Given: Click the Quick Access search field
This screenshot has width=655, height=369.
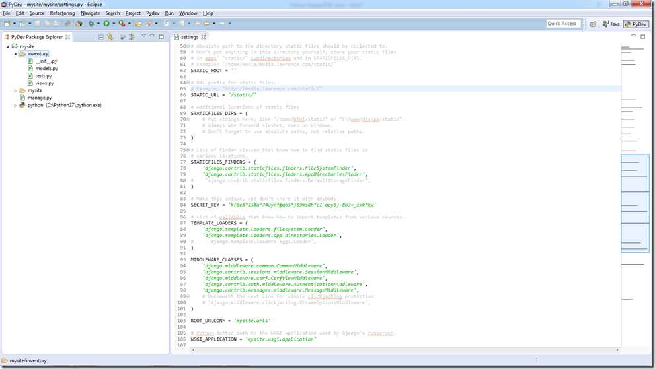Looking at the screenshot, I should (x=562, y=24).
